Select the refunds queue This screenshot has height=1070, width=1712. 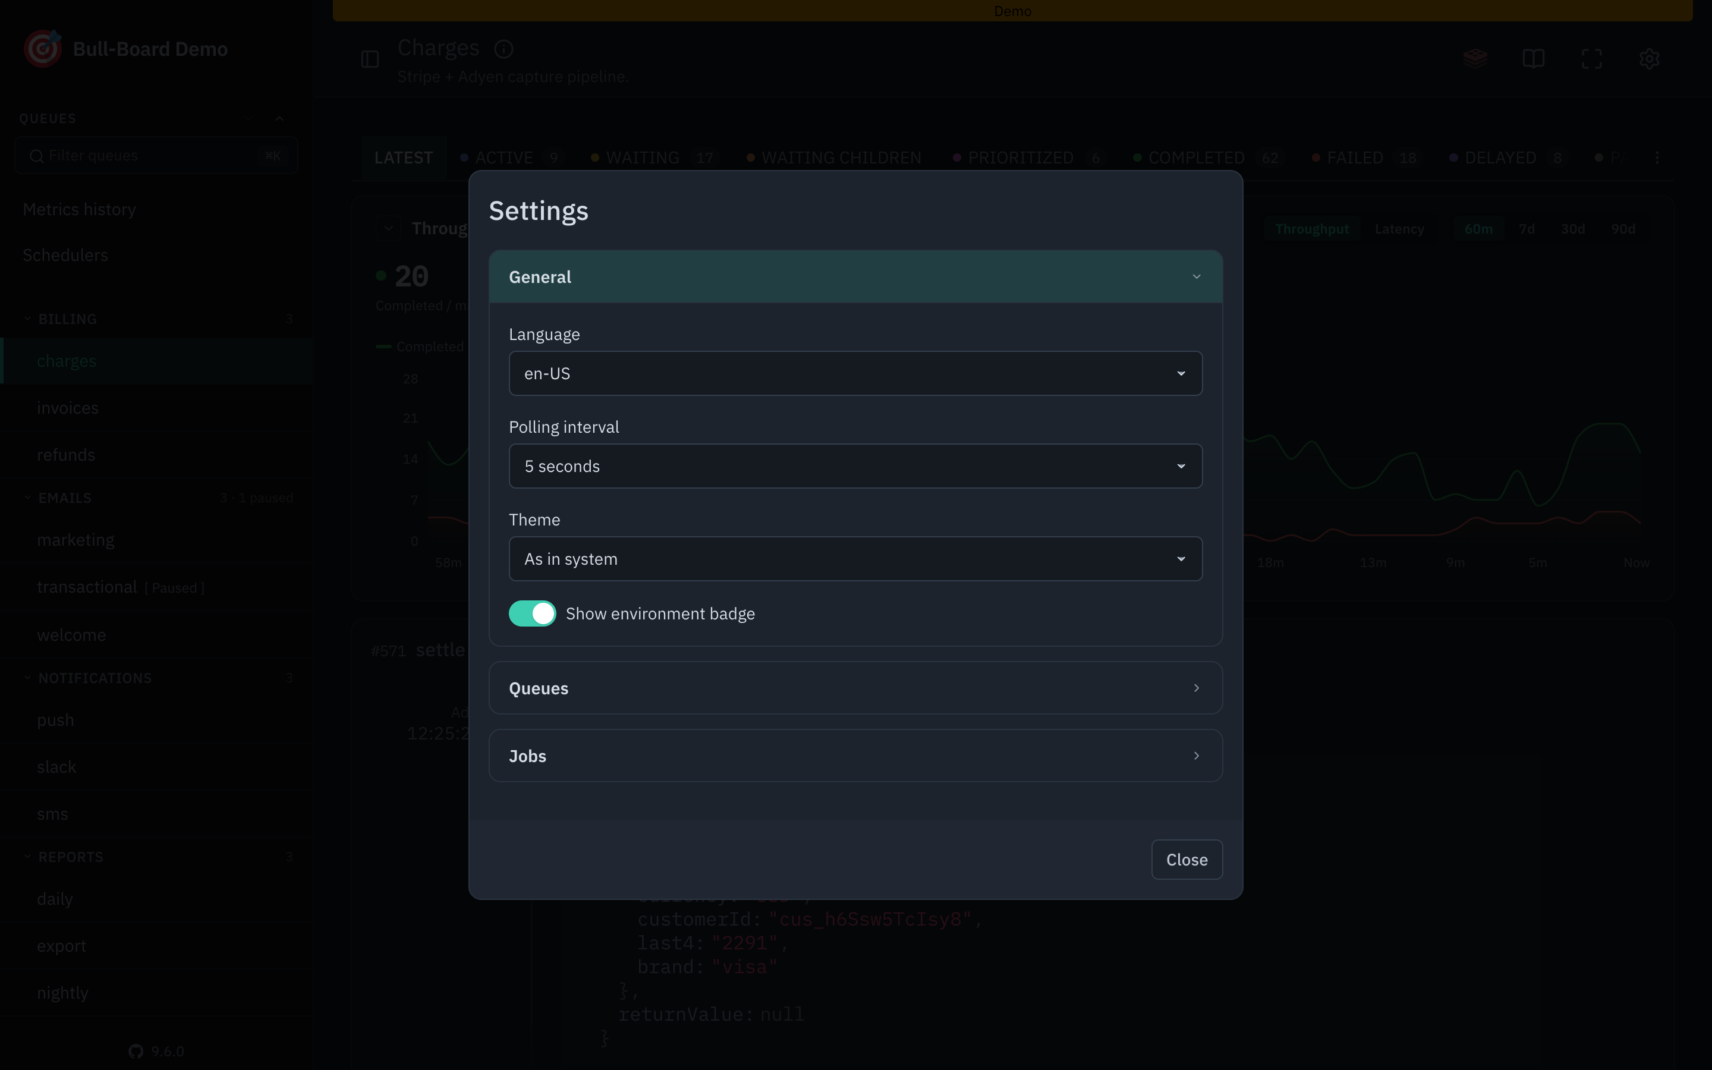(156, 454)
